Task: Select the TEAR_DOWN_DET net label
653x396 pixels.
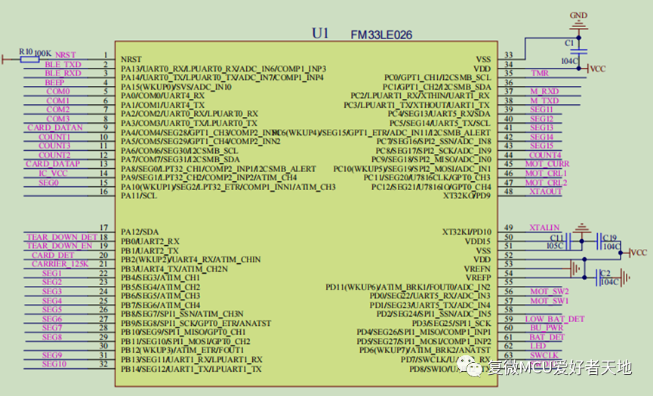Action: [x=62, y=237]
